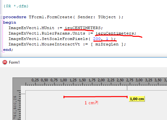
Task: Click 2,75 mark on horizontal ruler
Action: (x=130, y=80)
